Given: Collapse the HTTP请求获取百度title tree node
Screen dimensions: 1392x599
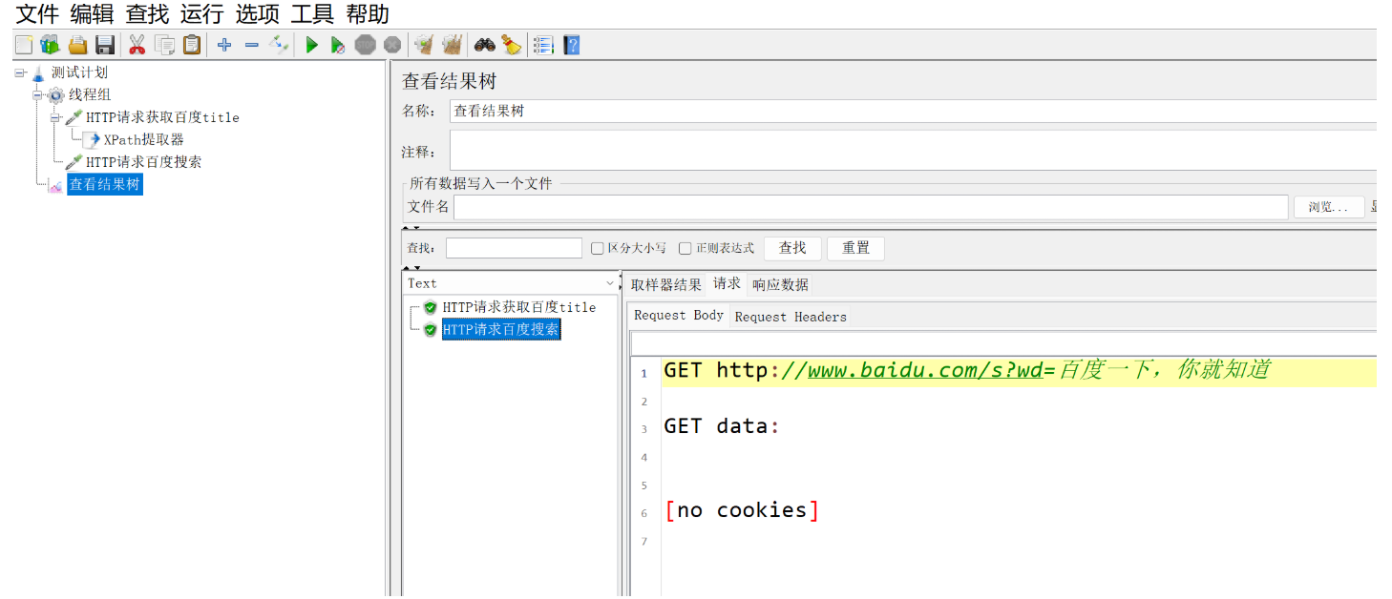Looking at the screenshot, I should coord(55,117).
